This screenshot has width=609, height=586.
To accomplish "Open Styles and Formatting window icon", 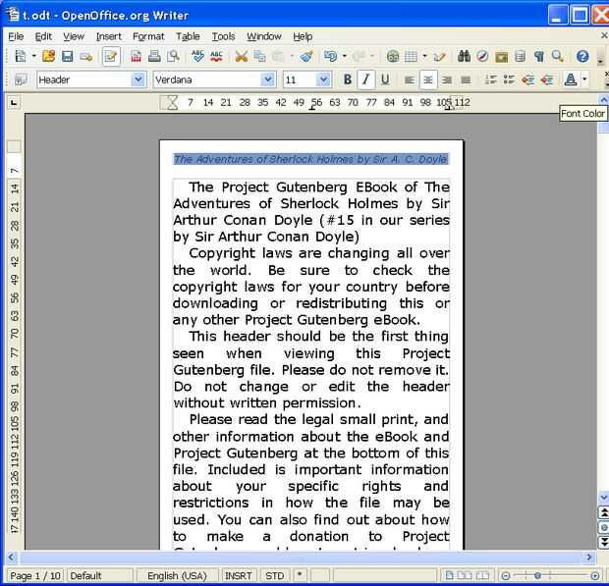I will 21,80.
